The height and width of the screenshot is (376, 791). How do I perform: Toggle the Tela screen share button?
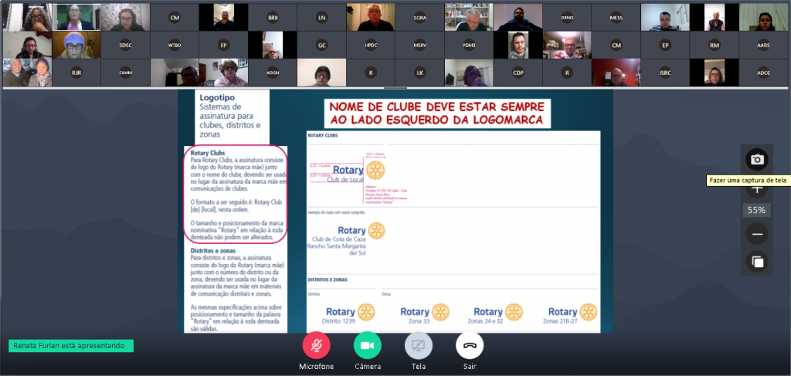point(418,345)
